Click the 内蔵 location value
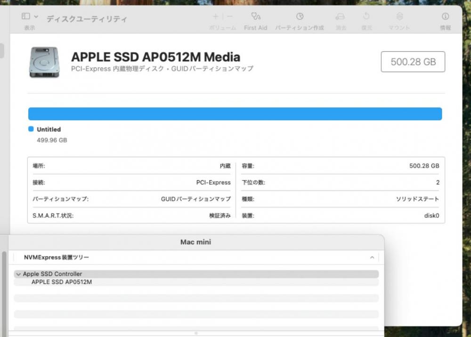471x337 pixels. tap(225, 166)
